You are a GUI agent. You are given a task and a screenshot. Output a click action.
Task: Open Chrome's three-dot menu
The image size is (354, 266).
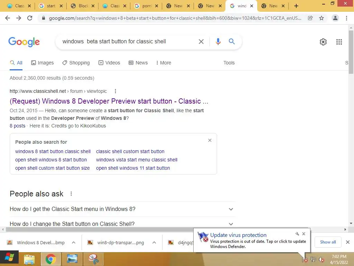tap(346, 18)
